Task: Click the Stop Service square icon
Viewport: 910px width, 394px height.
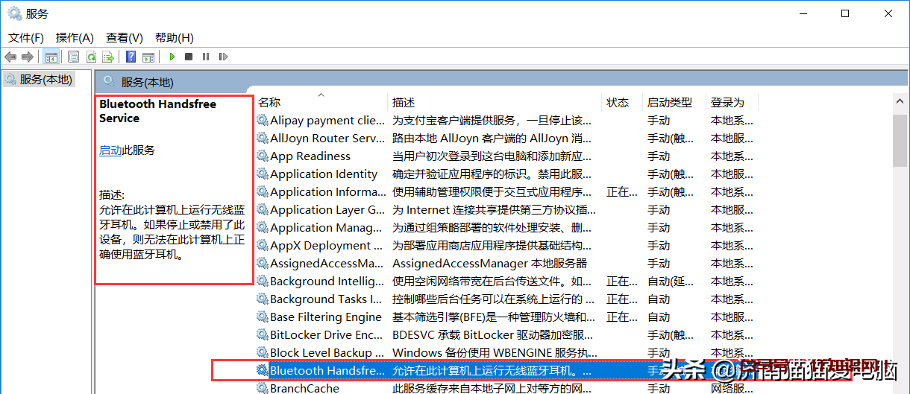Action: (189, 57)
